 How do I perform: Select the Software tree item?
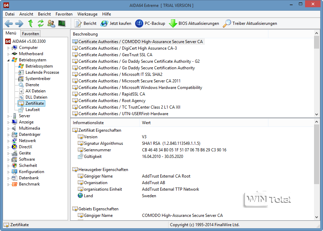pyautogui.click(x=27, y=159)
